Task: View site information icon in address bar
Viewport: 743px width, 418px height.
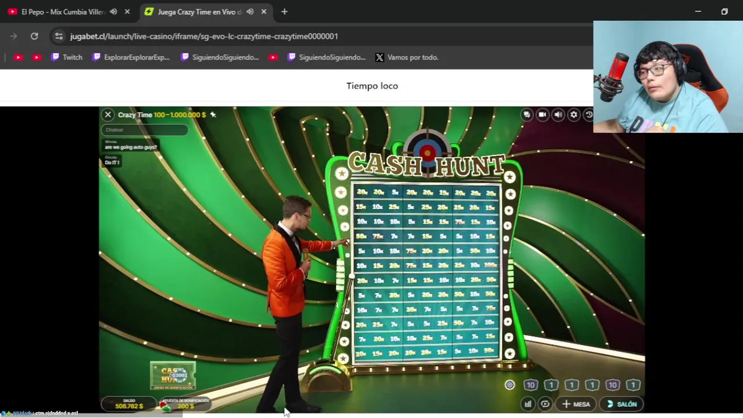Action: click(59, 36)
